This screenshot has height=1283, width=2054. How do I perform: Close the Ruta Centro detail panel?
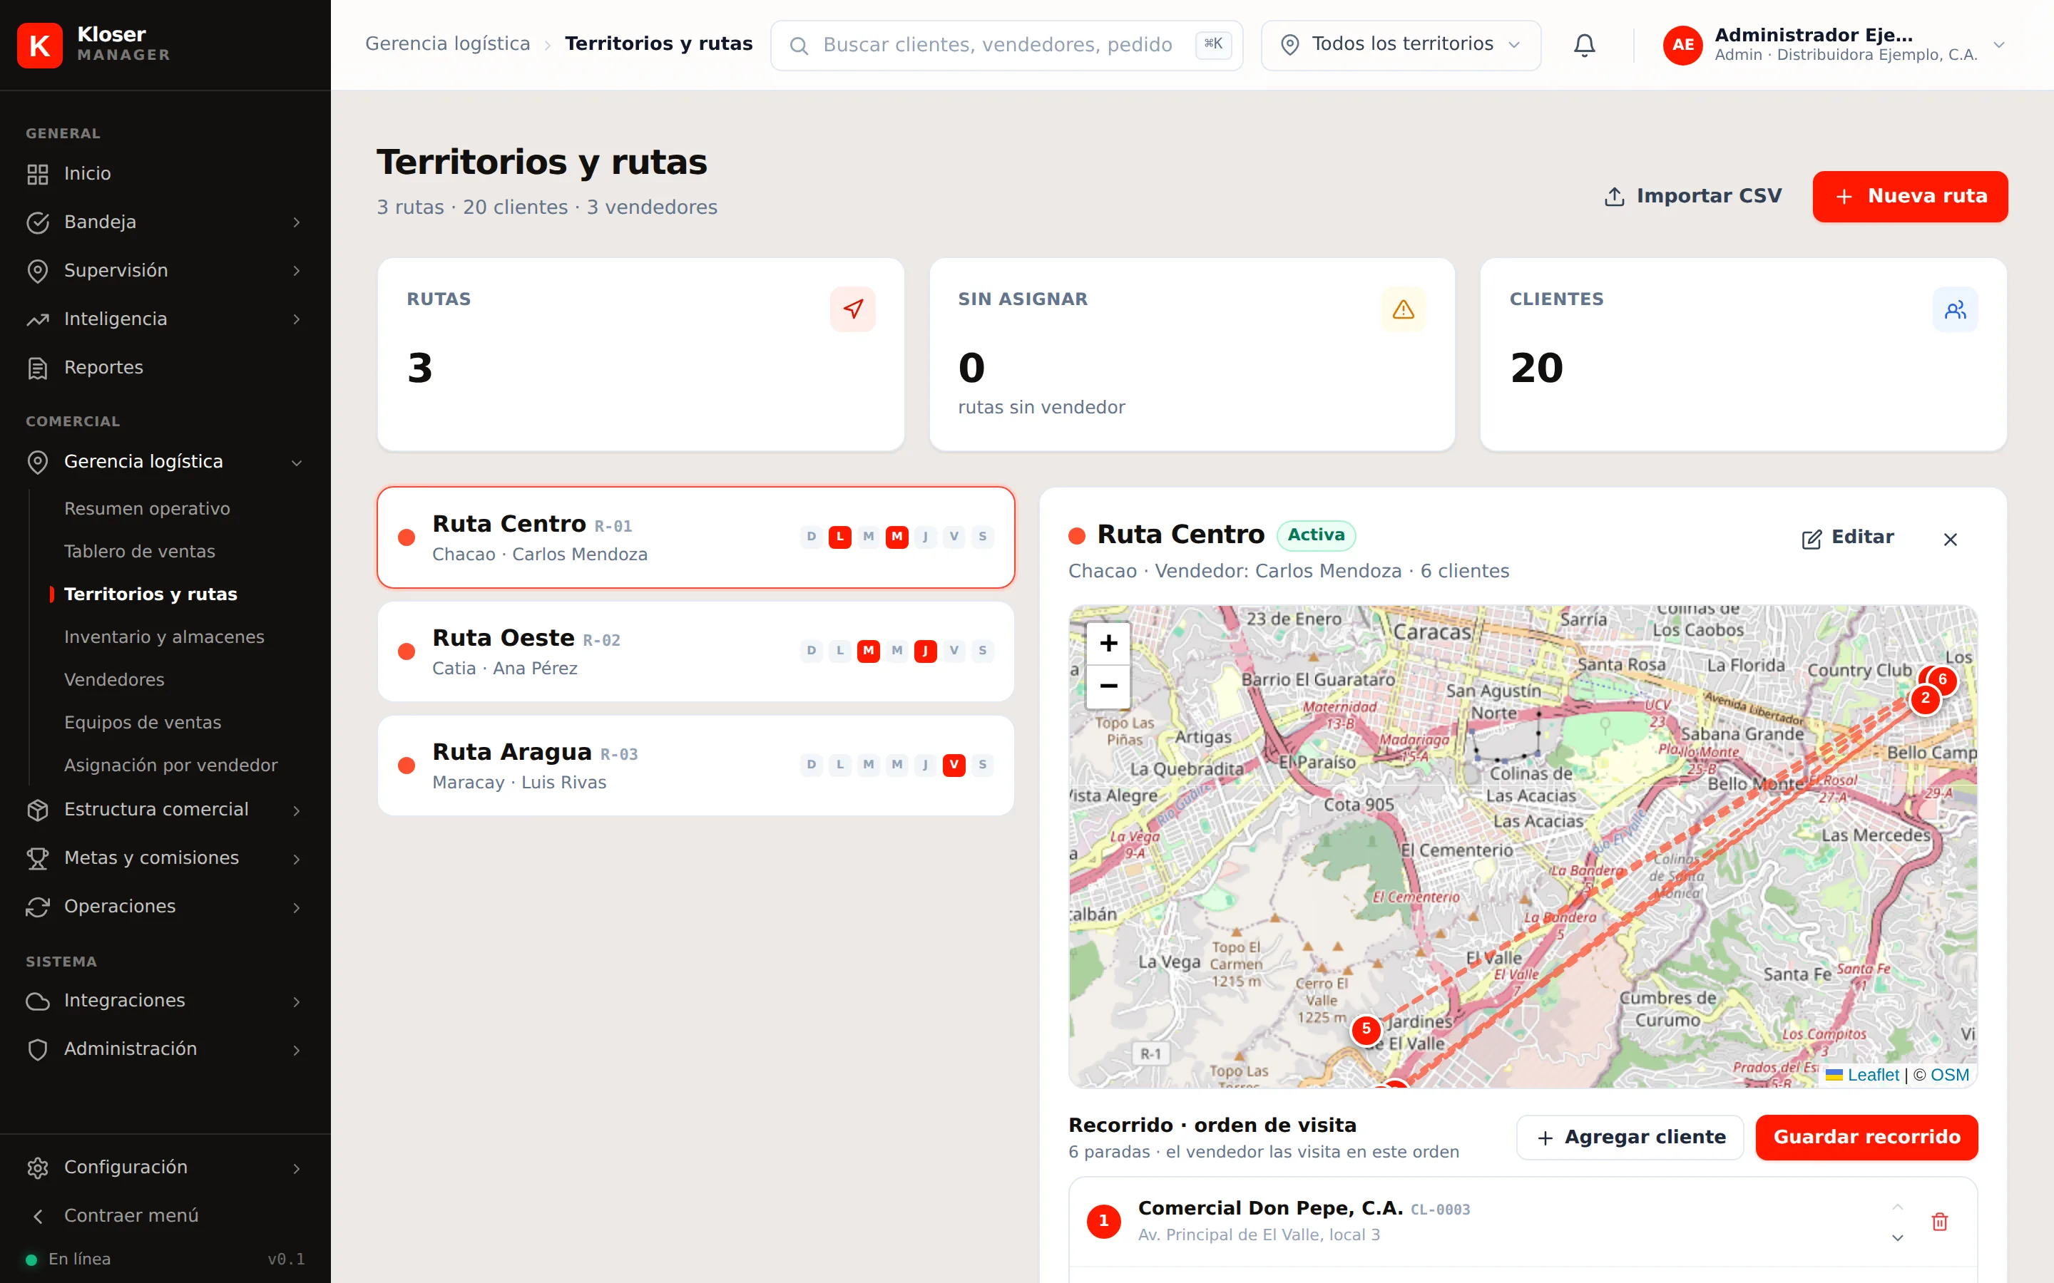click(1950, 539)
